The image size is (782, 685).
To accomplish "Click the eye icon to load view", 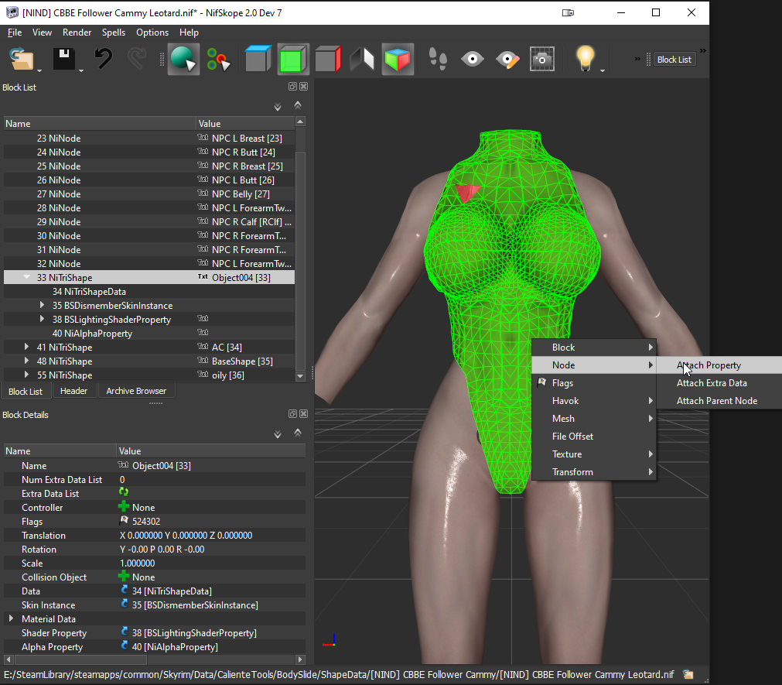I will click(473, 59).
